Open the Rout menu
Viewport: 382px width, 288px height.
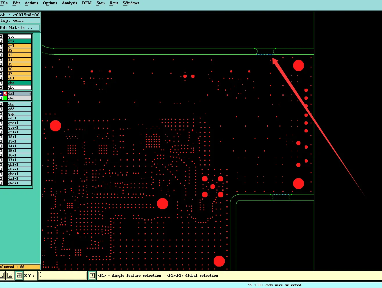pos(114,3)
